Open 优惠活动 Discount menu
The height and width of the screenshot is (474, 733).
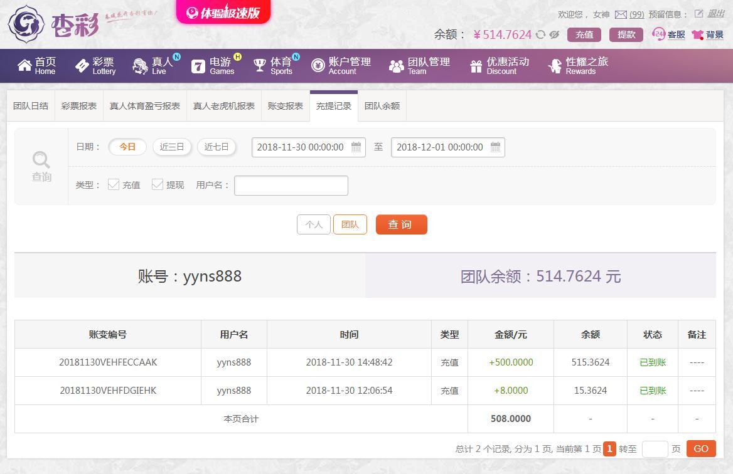click(500, 66)
